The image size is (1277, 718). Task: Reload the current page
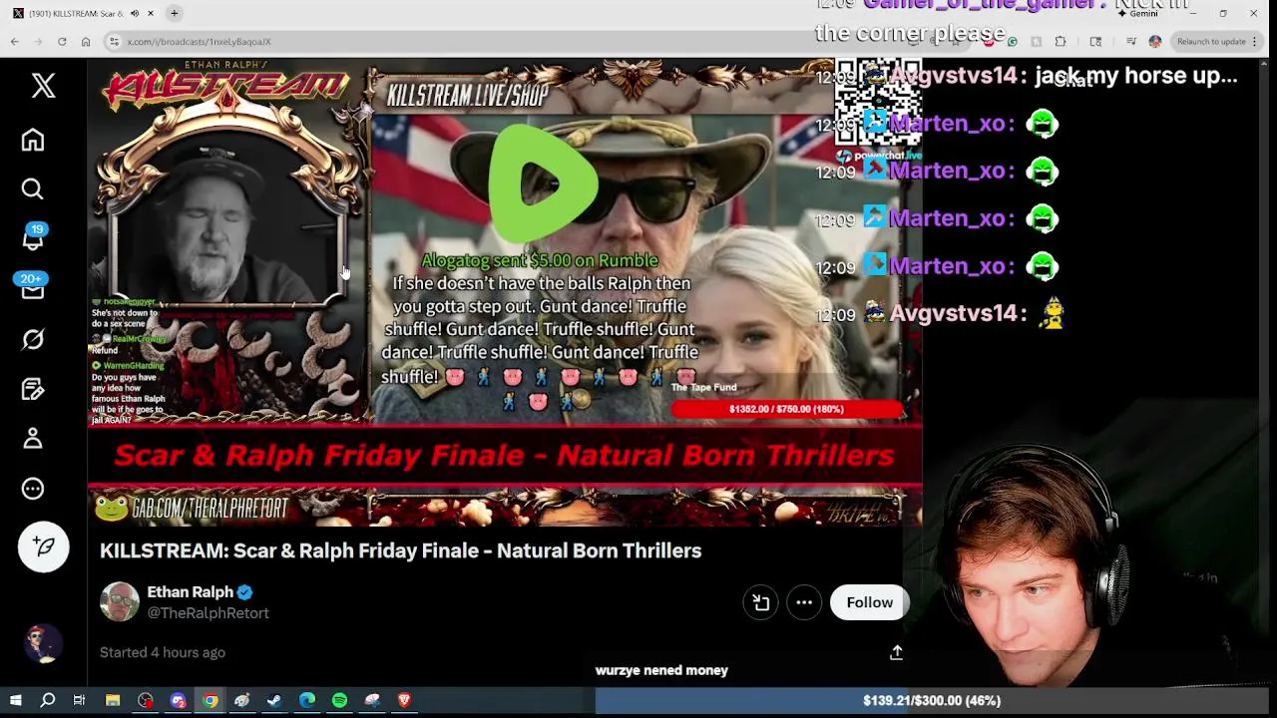tap(62, 42)
